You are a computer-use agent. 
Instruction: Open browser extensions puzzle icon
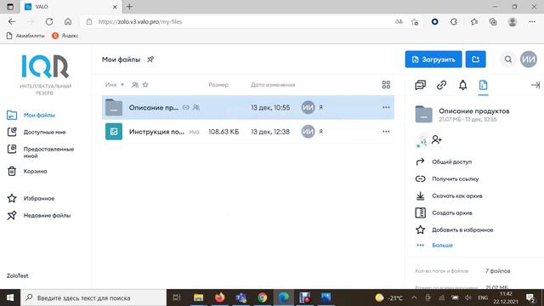(454, 22)
